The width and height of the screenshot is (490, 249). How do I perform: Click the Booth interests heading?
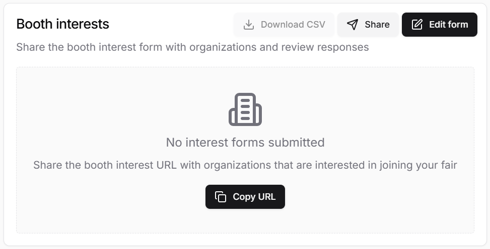click(63, 24)
